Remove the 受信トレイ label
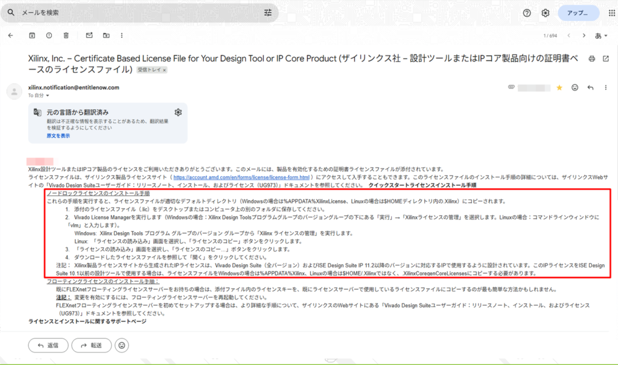 click(x=164, y=70)
